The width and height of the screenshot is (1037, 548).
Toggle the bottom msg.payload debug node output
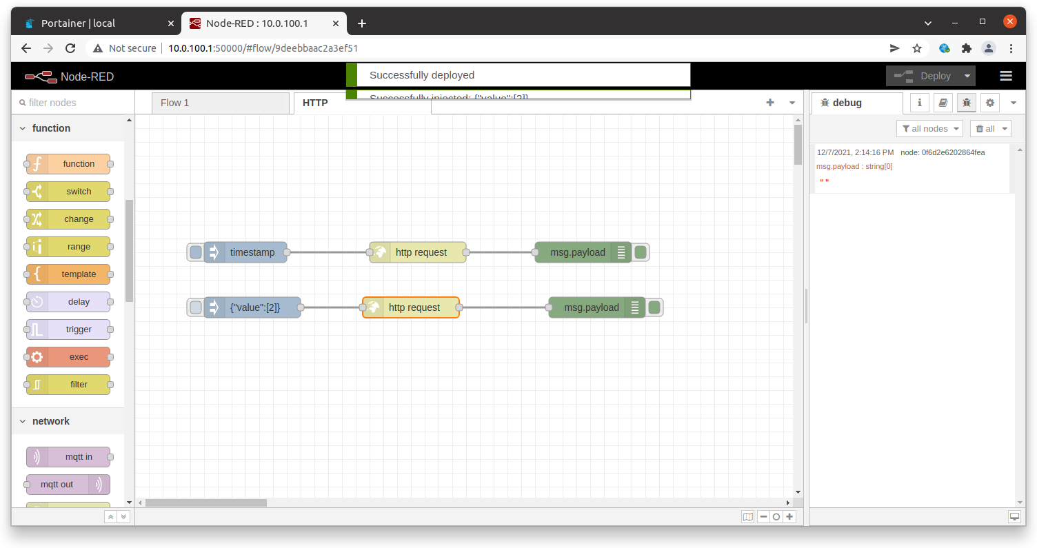pyautogui.click(x=654, y=307)
